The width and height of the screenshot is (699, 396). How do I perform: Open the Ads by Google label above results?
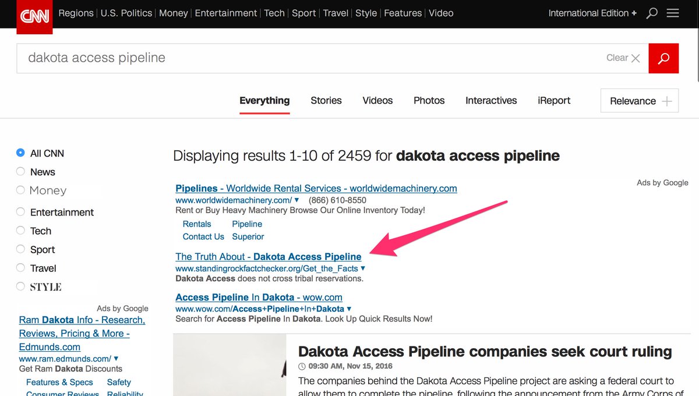[x=662, y=182]
